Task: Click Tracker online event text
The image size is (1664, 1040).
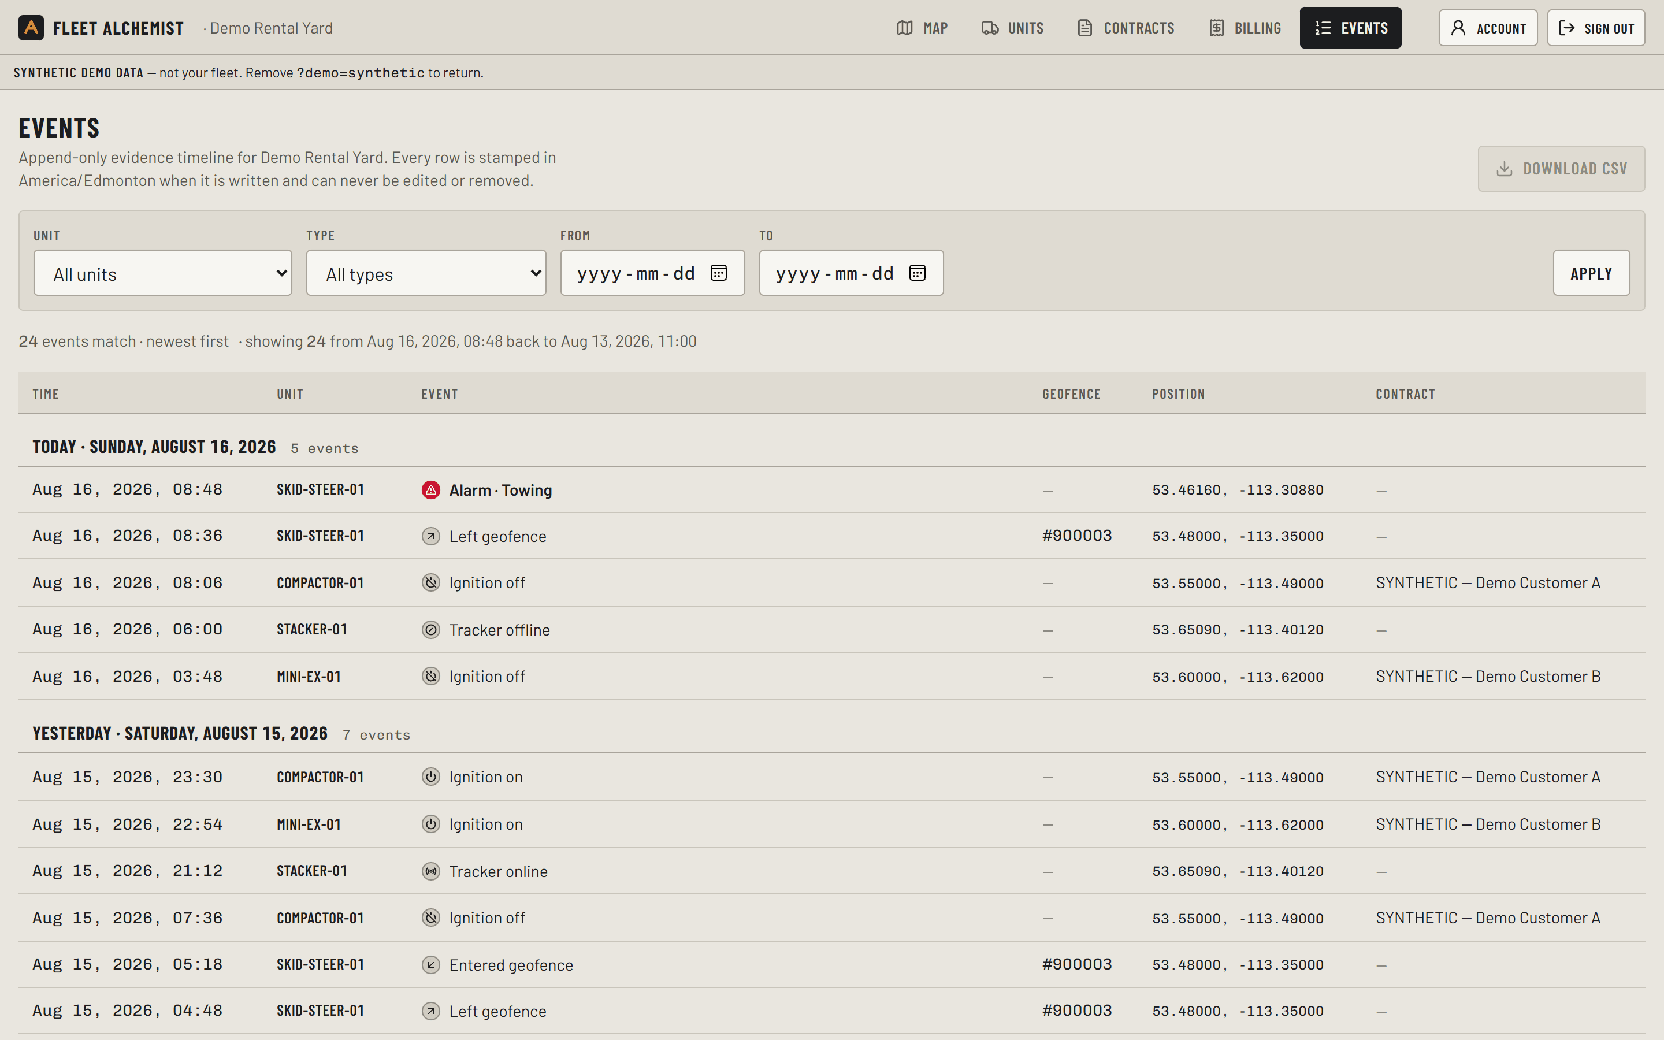Action: click(x=499, y=871)
